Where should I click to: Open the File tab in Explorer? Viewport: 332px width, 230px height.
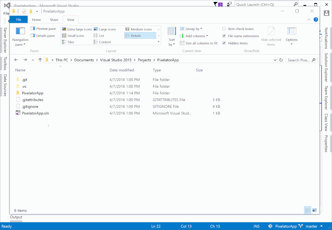[19, 20]
